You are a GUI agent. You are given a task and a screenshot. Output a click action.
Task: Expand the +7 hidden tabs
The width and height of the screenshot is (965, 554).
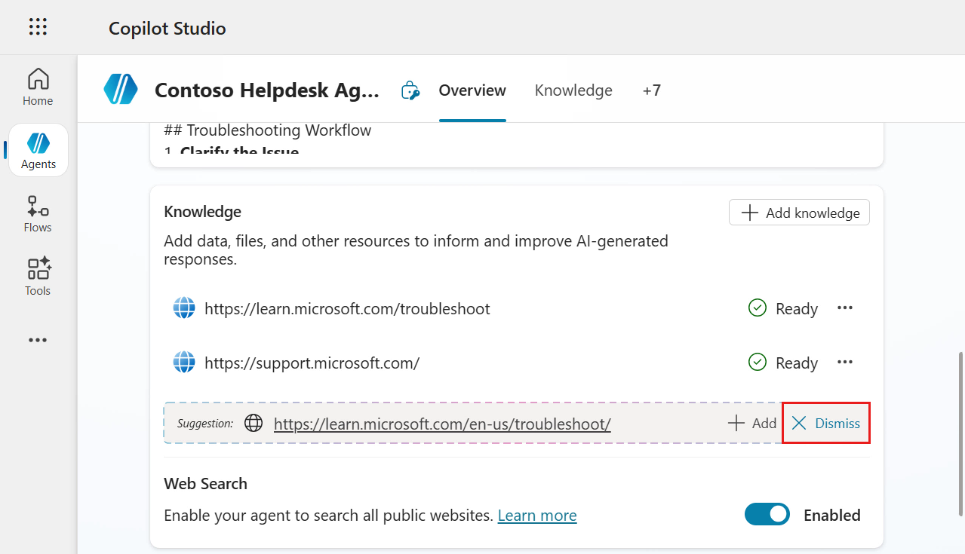651,90
